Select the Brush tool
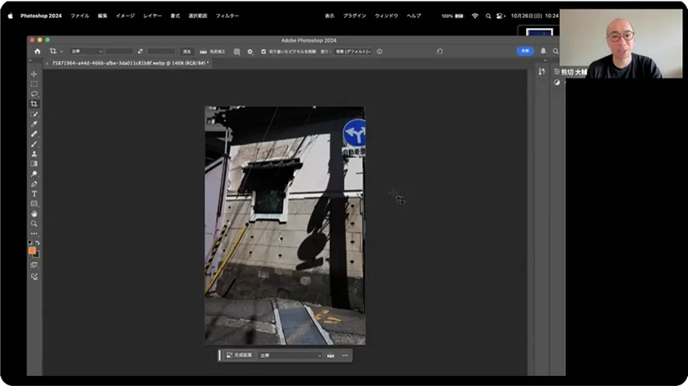This screenshot has height=386, width=688. [34, 143]
